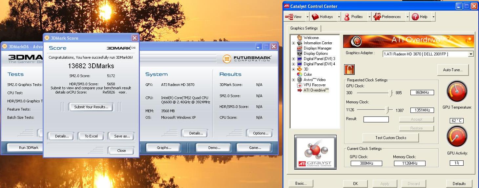
Task: Select Displays Manager in the tree
Action: (318, 48)
